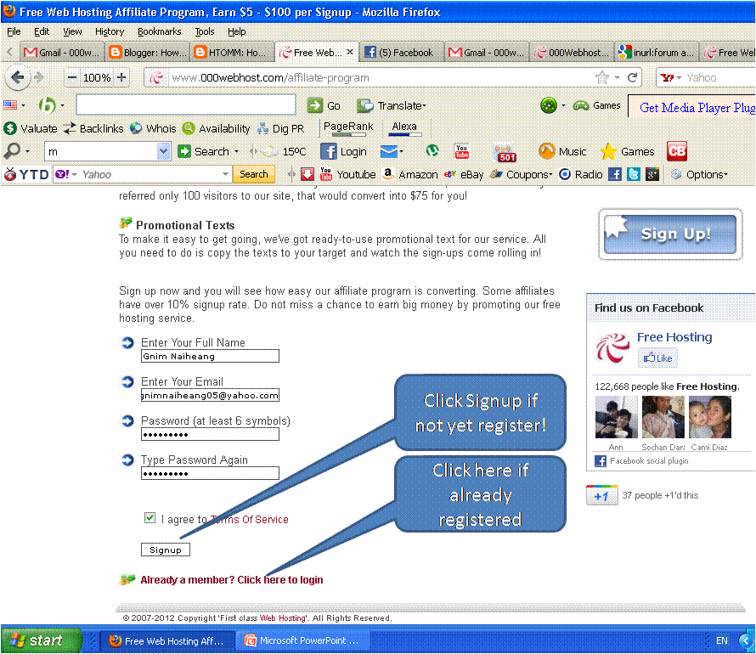Open the Games controller icon
Viewport: 756px width, 654px height.
click(x=580, y=105)
